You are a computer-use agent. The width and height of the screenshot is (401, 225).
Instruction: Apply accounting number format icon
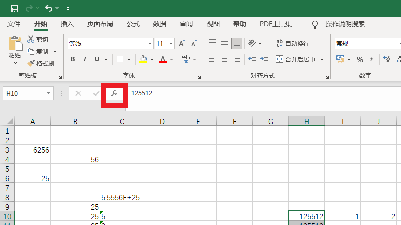340,59
